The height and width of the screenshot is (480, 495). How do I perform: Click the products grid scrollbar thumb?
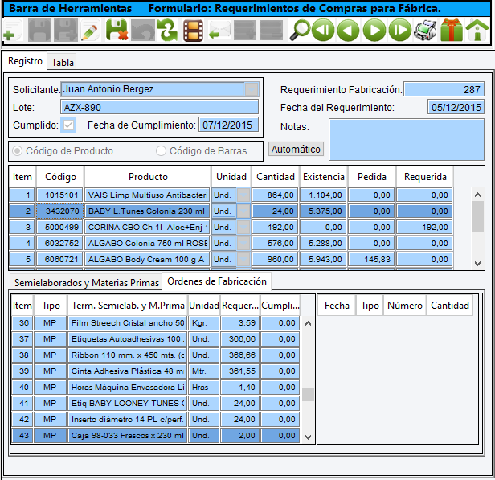477,216
